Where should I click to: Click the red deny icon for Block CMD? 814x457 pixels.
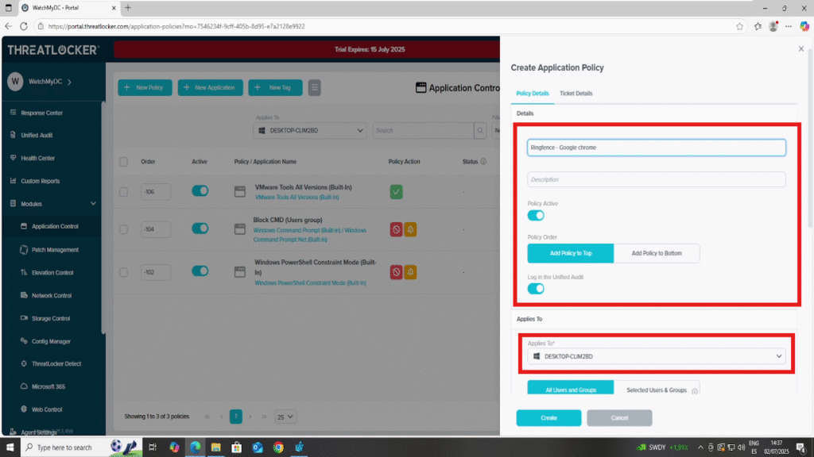tap(396, 229)
